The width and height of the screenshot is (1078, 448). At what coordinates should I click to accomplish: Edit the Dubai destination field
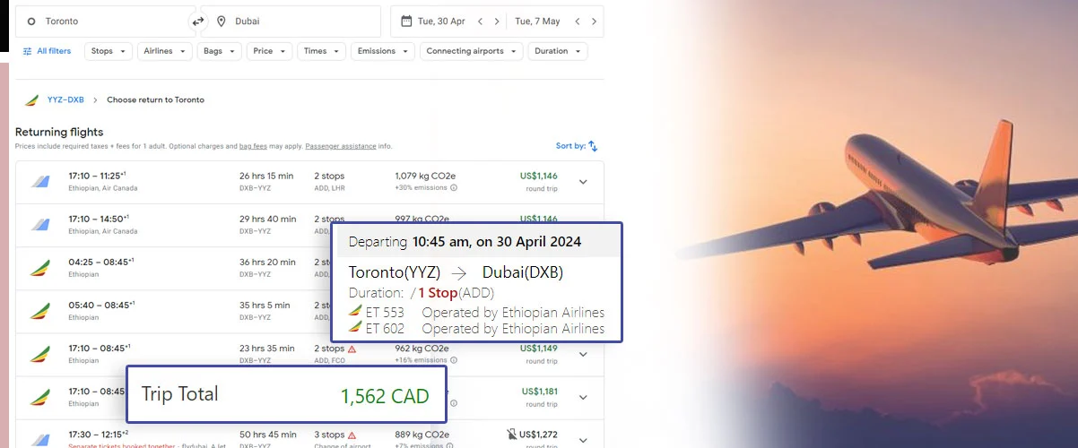(x=293, y=21)
